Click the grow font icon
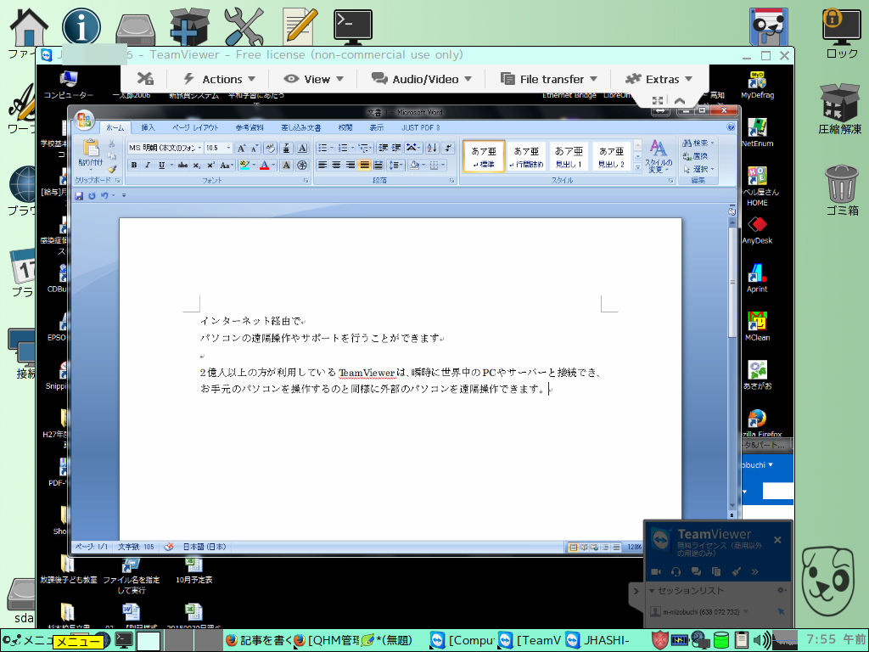 [241, 148]
